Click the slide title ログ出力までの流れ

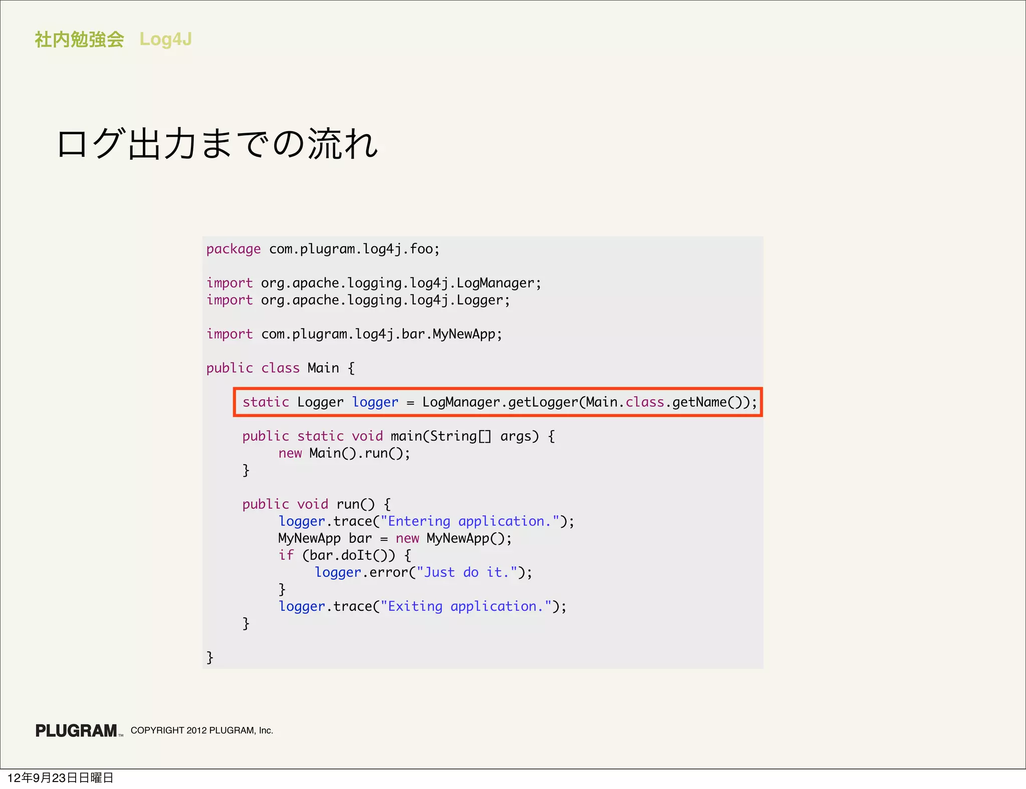coord(217,144)
